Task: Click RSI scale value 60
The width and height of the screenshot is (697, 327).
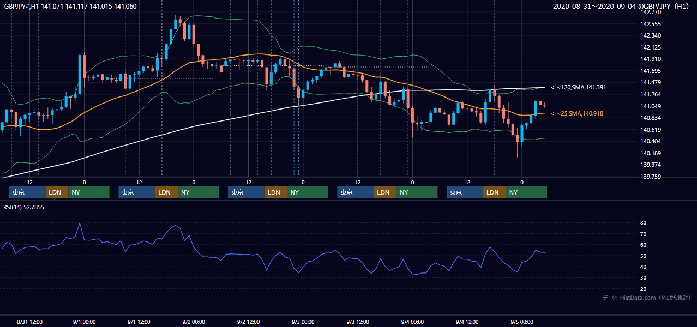Action: tap(644, 245)
